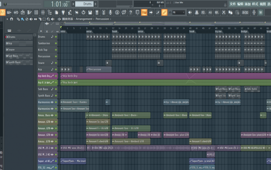The image size is (271, 170).
Task: Click the render audio export icon
Action: pyautogui.click(x=97, y=12)
